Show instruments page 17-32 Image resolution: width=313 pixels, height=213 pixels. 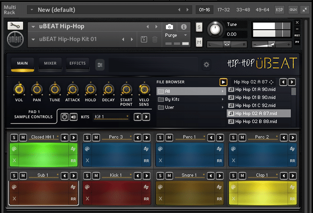pyautogui.click(x=223, y=9)
